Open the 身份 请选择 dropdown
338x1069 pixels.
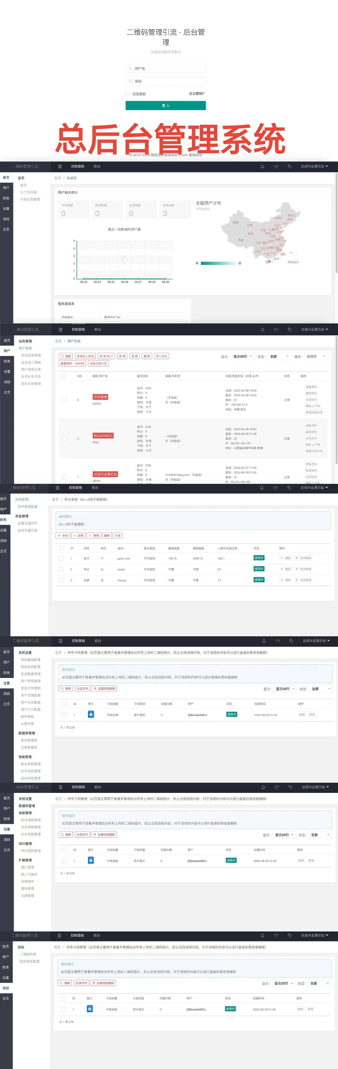316,357
